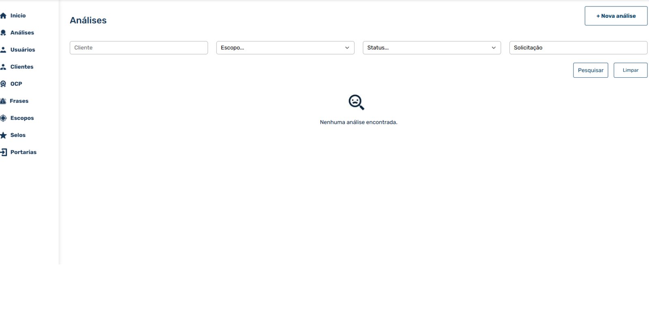Open the Status dropdown filter
Image resolution: width=649 pixels, height=324 pixels.
[x=432, y=48]
